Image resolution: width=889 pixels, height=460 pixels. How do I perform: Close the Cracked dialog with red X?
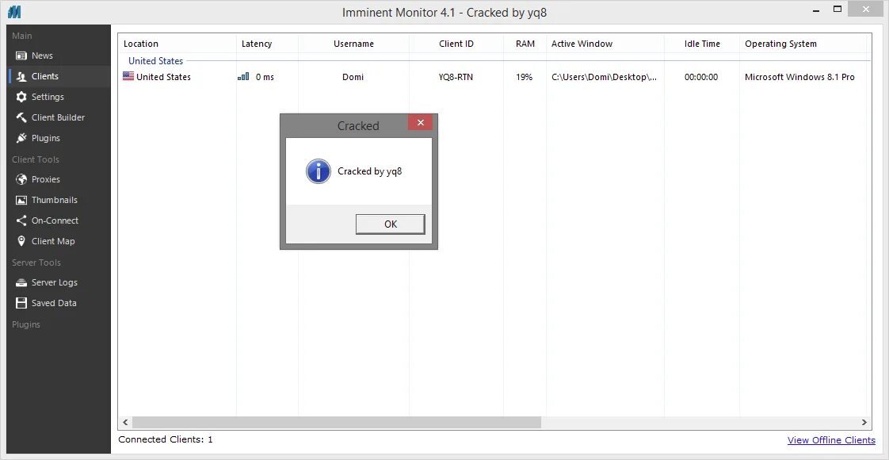coord(420,122)
